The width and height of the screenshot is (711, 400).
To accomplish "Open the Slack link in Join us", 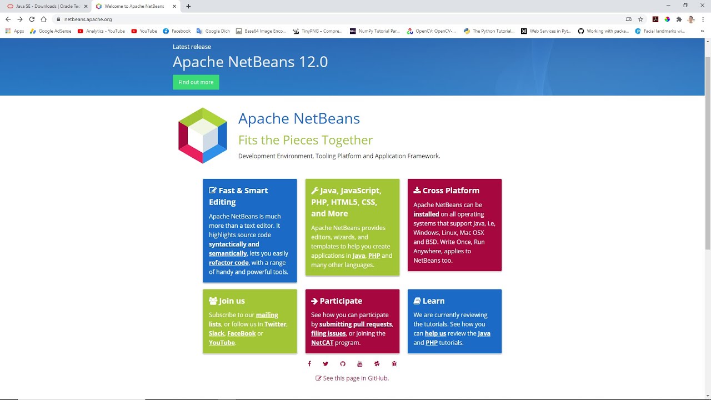I will tap(217, 333).
